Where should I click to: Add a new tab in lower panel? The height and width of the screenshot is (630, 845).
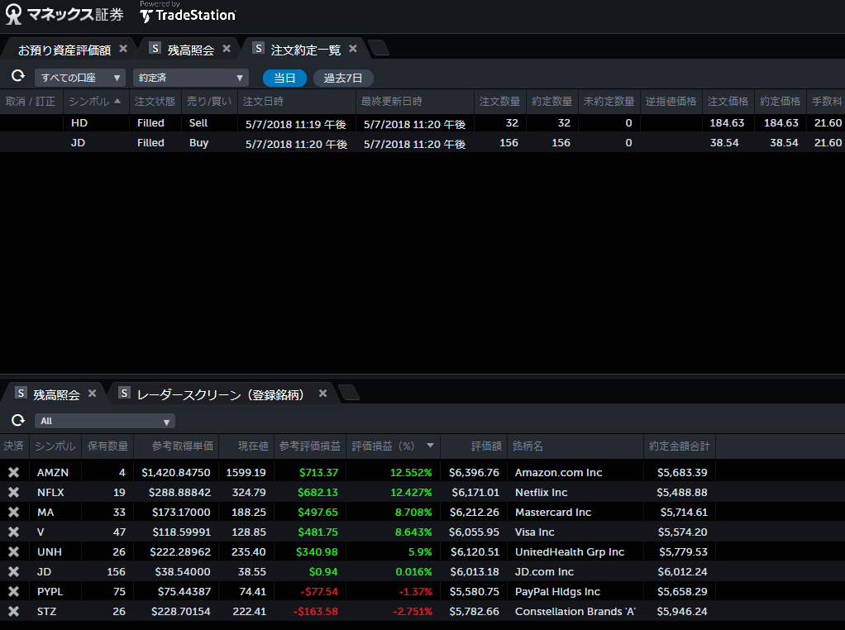coord(349,393)
